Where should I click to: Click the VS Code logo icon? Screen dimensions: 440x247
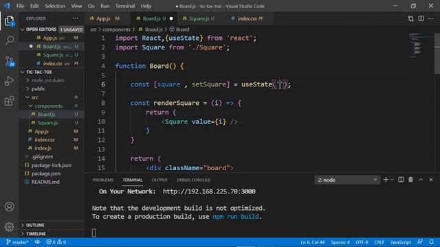[7, 6]
